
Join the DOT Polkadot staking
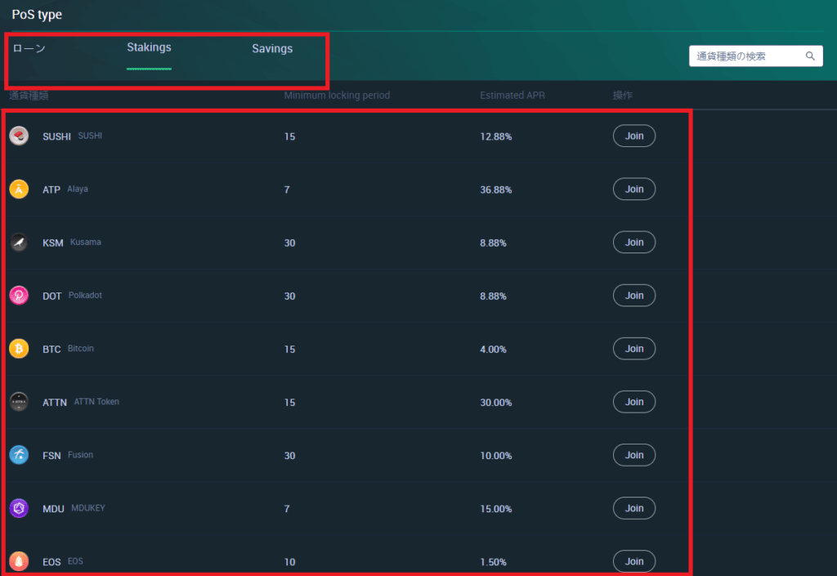coord(634,296)
